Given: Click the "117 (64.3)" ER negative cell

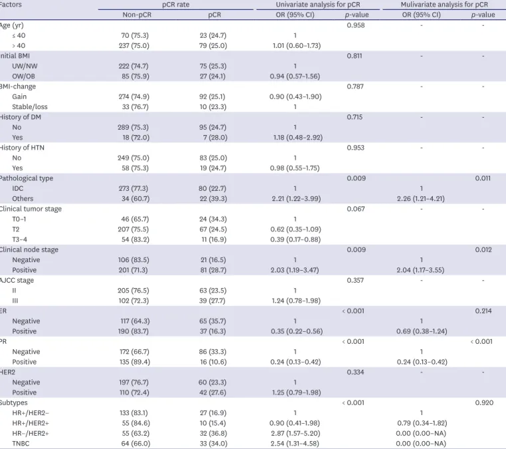Looking at the screenshot, I should point(135,321).
